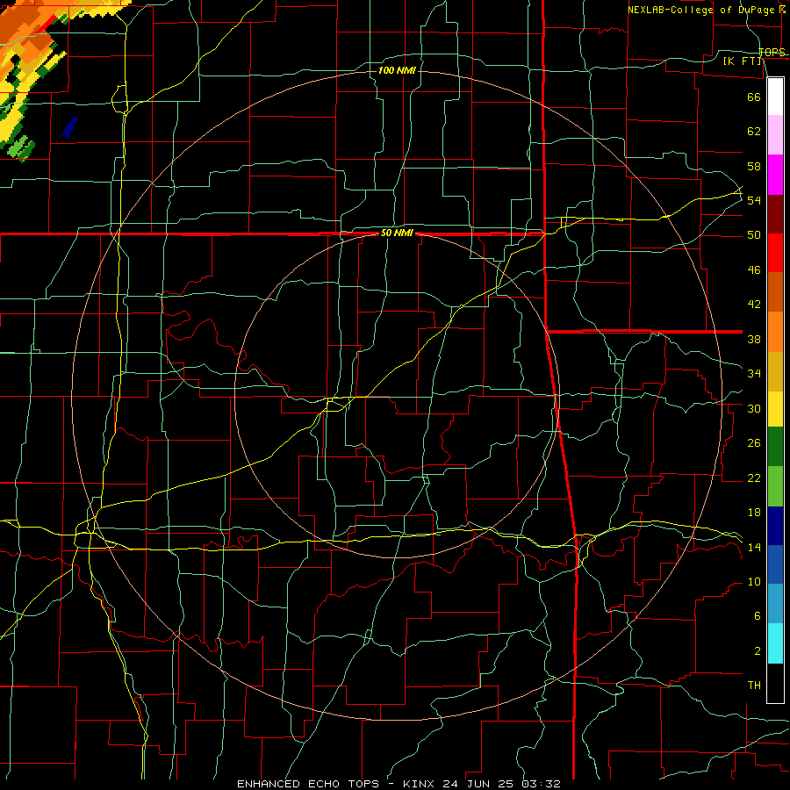Click the "54" legend value
Image resolution: width=790 pixels, height=790 pixels.
(754, 200)
